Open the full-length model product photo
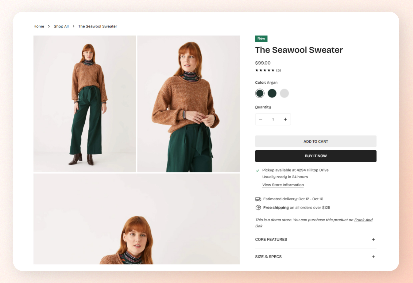The width and height of the screenshot is (413, 283). click(85, 104)
